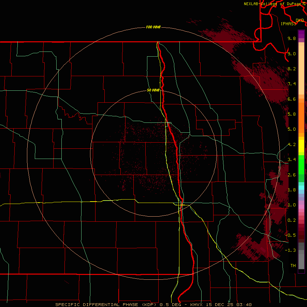Click the 5.8 value on the color scale
307x307 pixels.
coord(292,114)
